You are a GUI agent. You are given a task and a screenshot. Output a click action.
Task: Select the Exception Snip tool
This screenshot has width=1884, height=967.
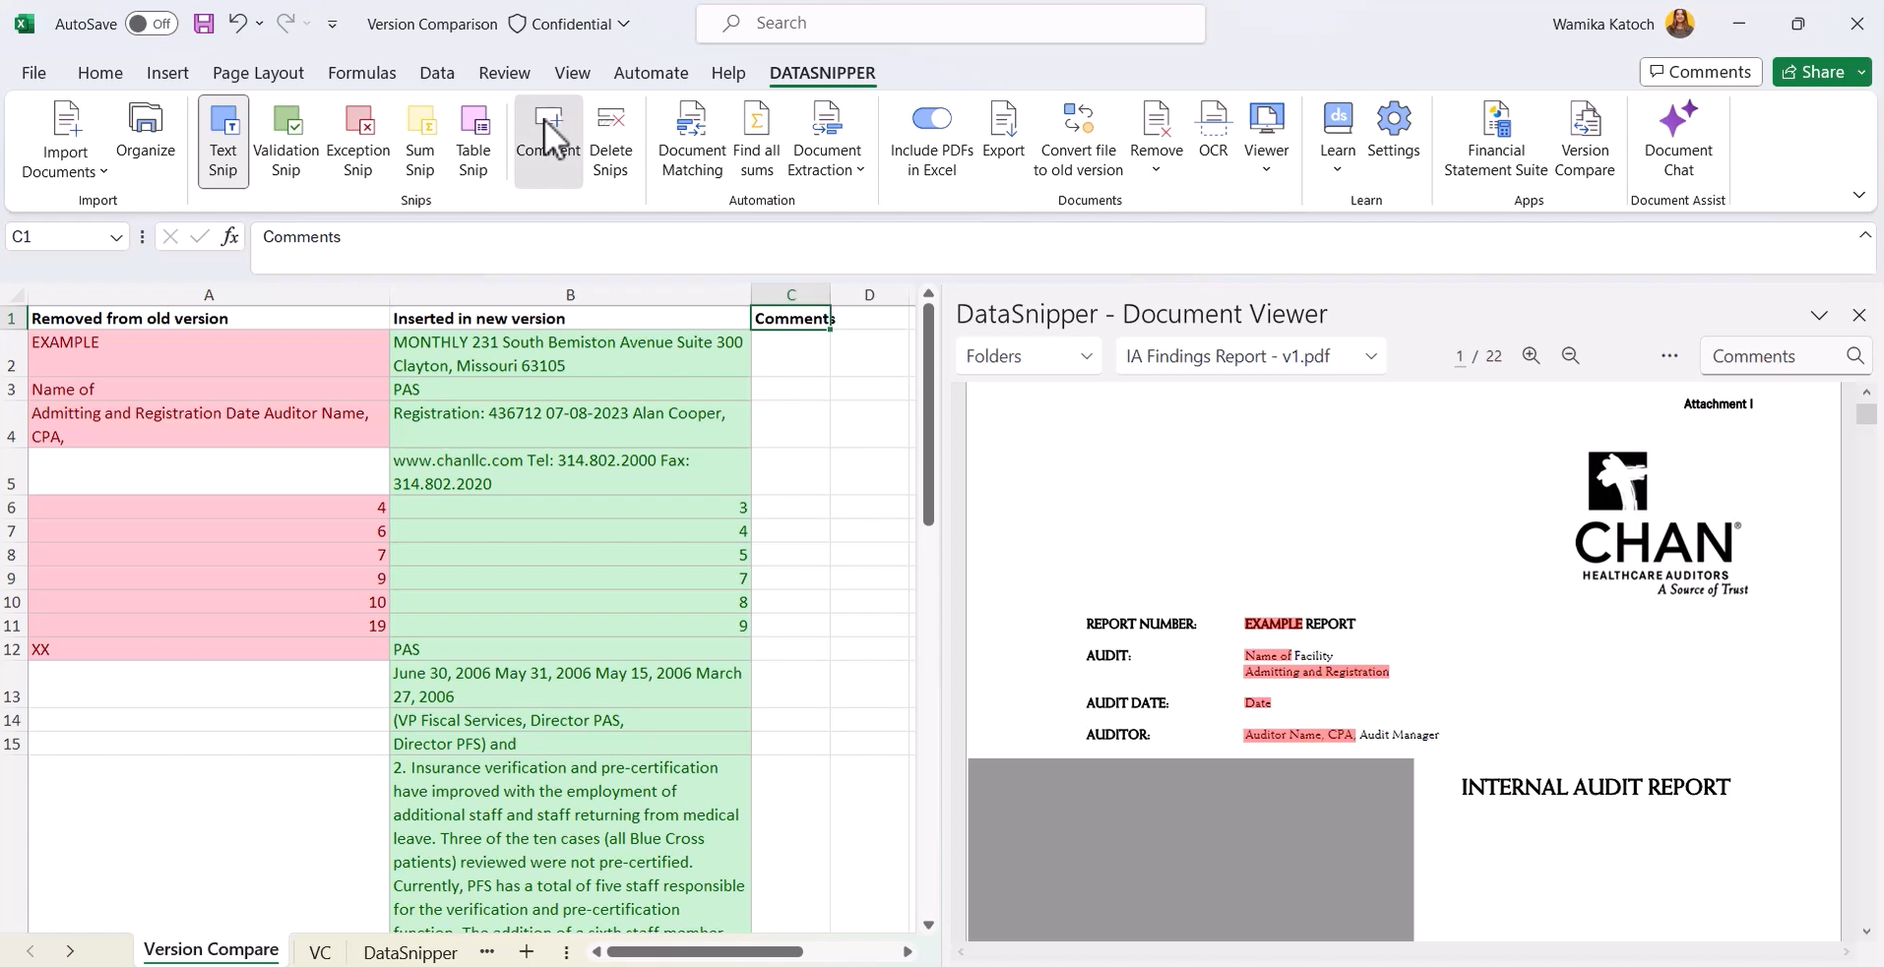point(356,138)
